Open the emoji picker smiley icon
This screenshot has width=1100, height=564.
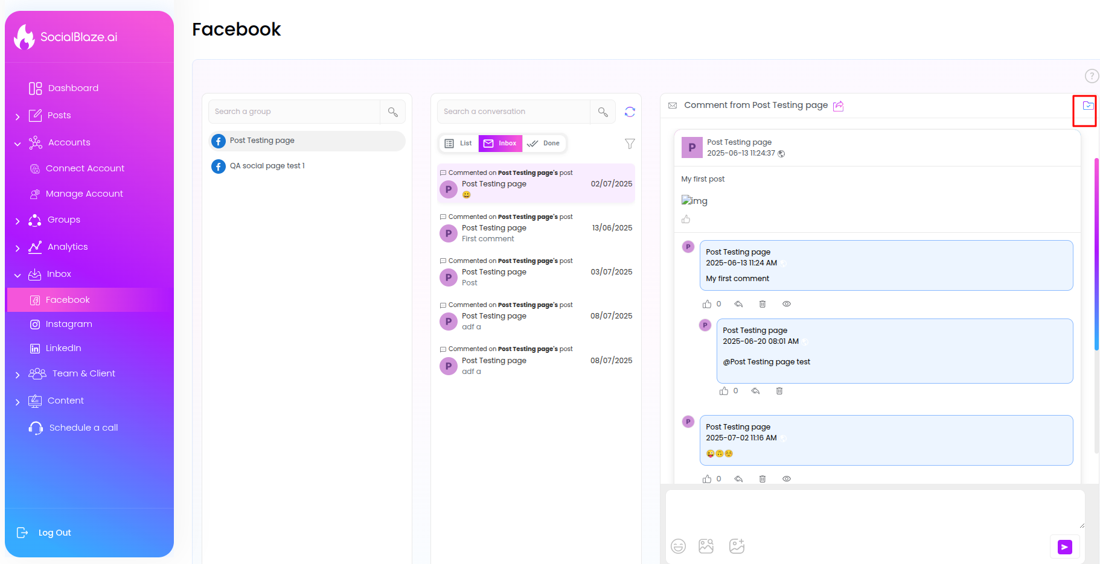(679, 546)
